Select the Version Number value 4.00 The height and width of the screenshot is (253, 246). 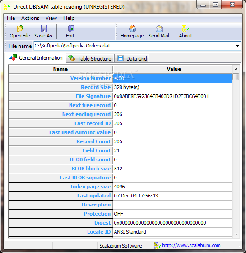172,79
